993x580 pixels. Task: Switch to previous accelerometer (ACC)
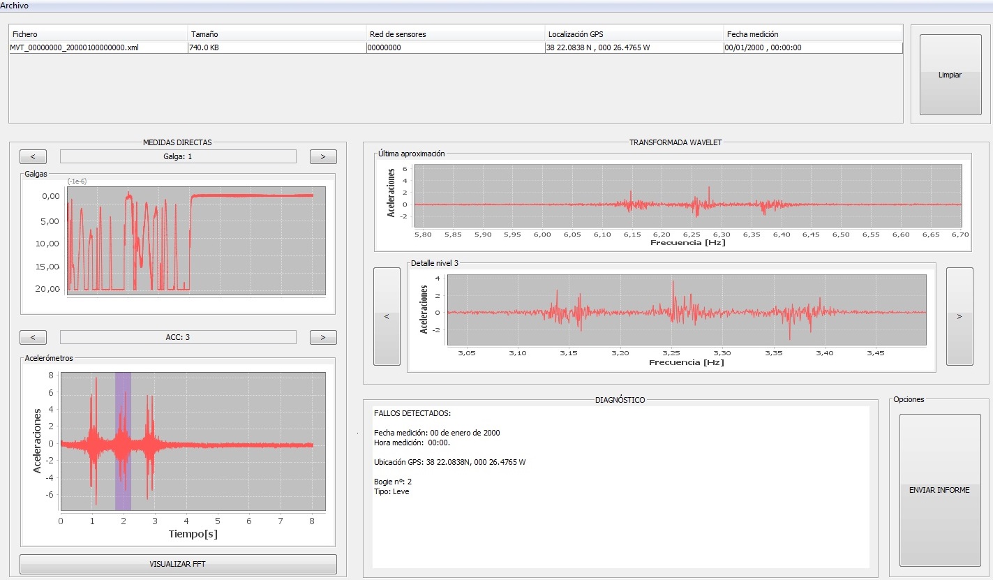pos(33,337)
